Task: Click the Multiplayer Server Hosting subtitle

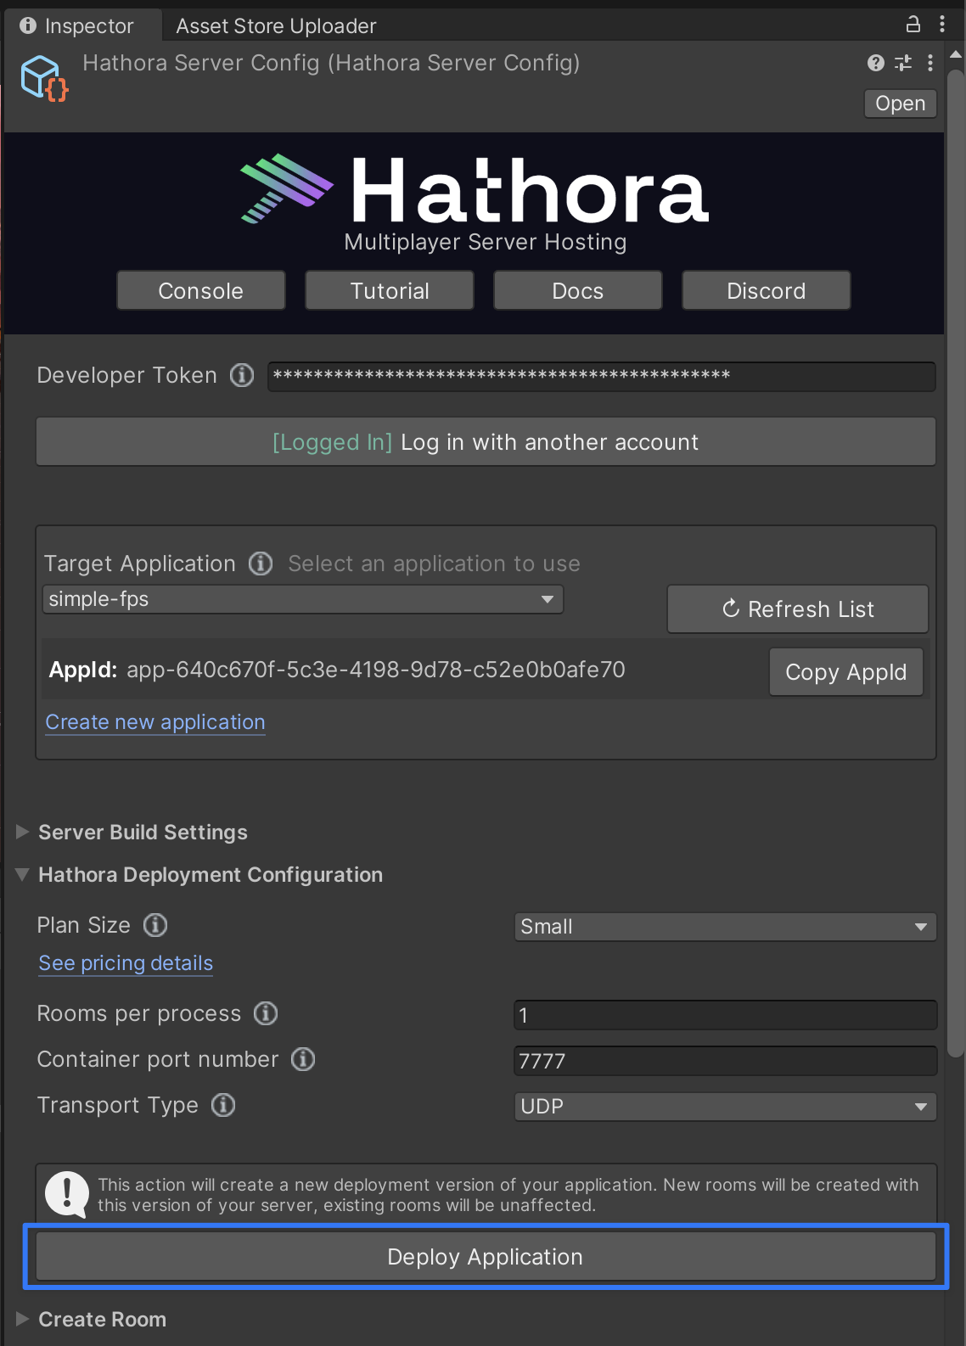Action: [486, 243]
